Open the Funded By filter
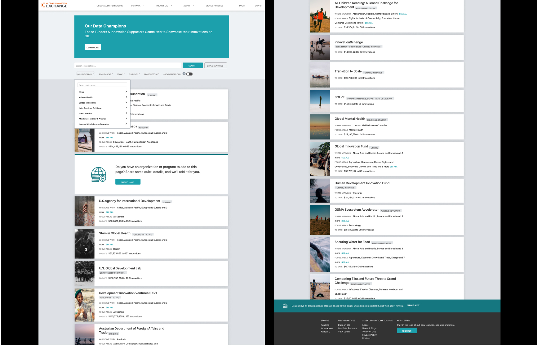 tap(134, 74)
